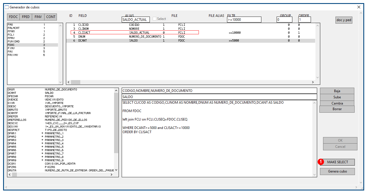Image resolution: width=367 pixels, height=193 pixels.
Task: Click the Genera cubo button
Action: pyautogui.click(x=337, y=171)
